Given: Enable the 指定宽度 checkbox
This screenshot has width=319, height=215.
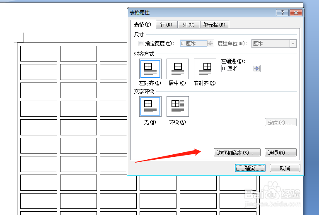Looking at the screenshot, I should click(x=140, y=43).
